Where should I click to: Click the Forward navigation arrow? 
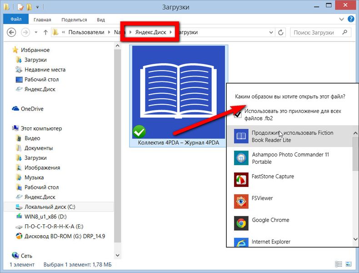[25, 32]
